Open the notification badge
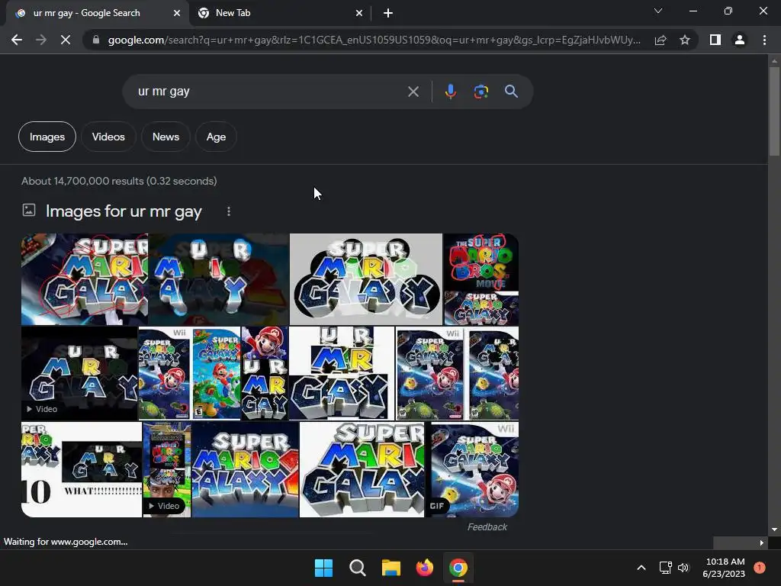 (x=759, y=568)
